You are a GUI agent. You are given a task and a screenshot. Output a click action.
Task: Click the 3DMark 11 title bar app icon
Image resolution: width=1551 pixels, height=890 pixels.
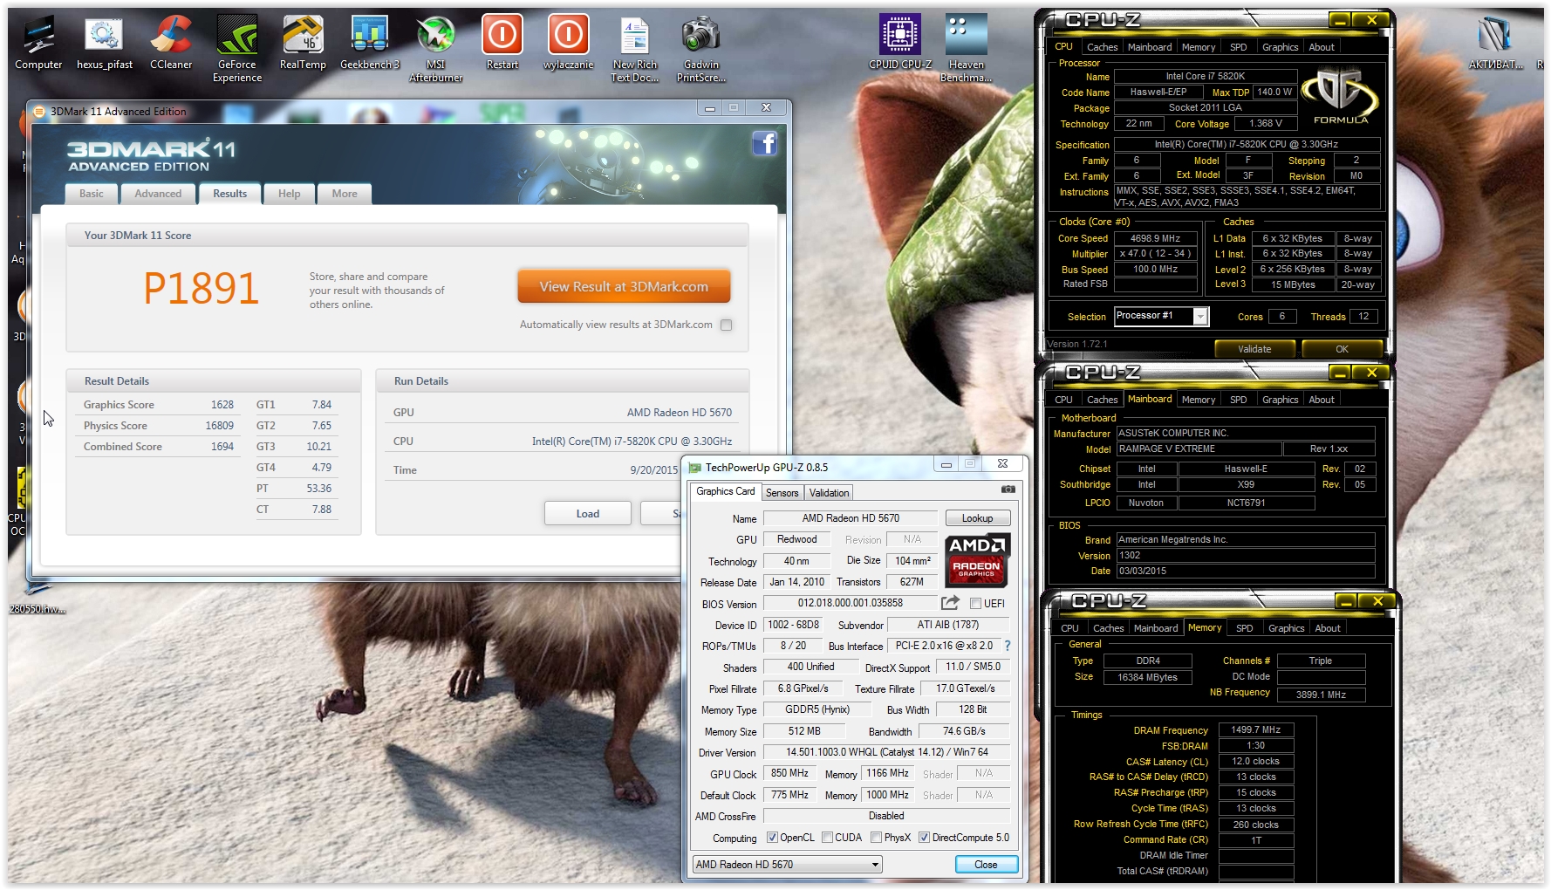[39, 112]
